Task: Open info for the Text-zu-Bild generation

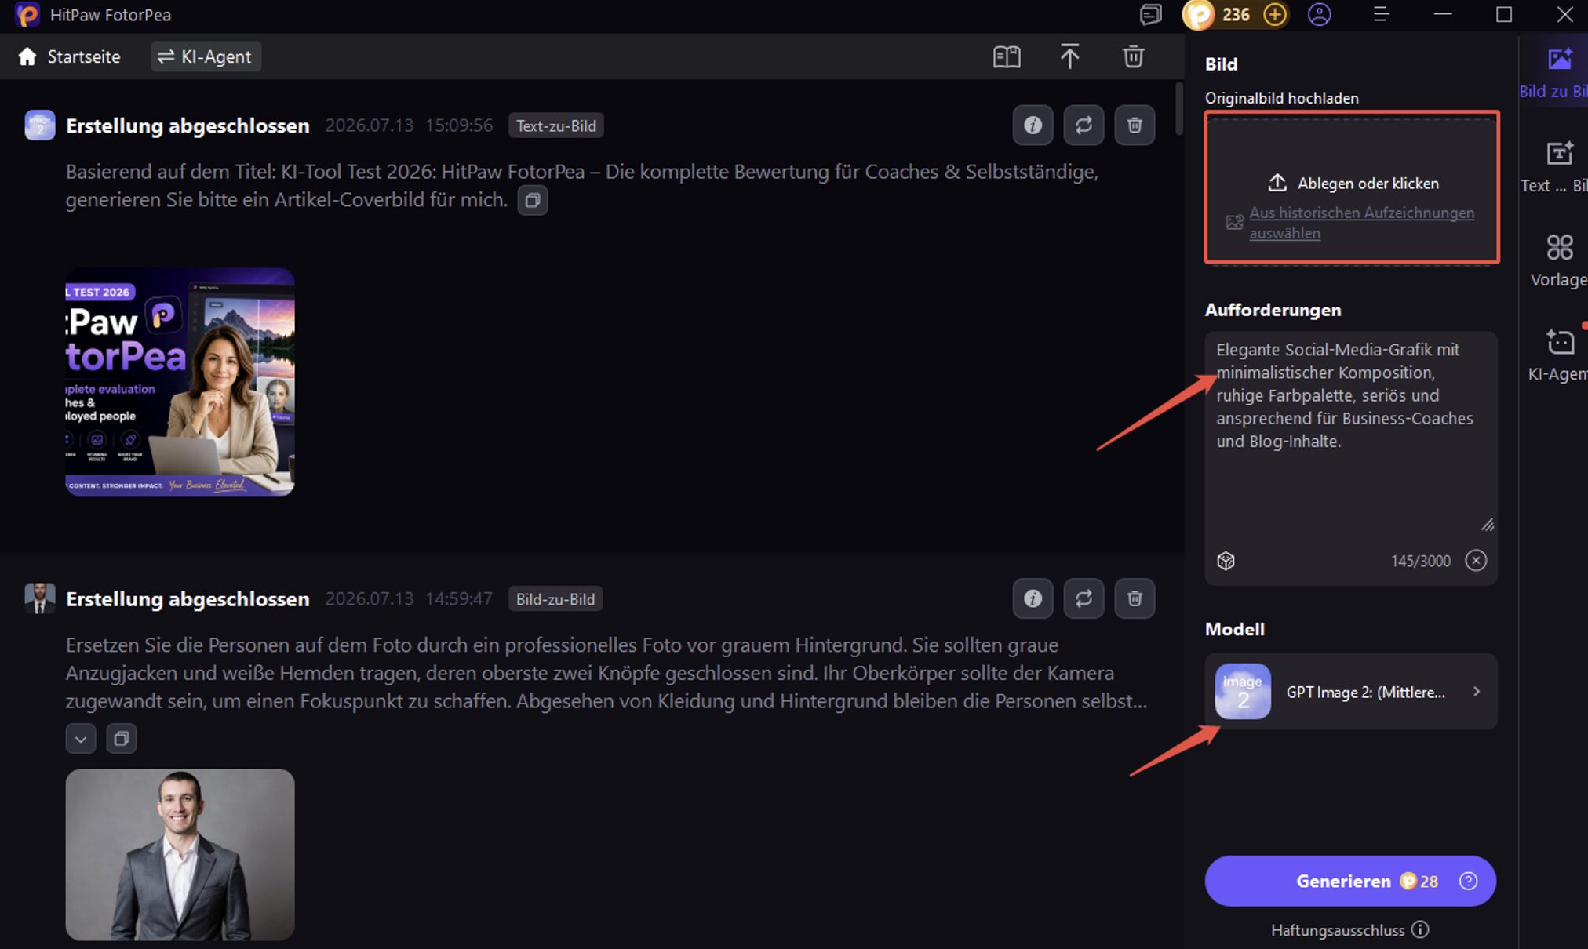Action: click(x=1033, y=125)
